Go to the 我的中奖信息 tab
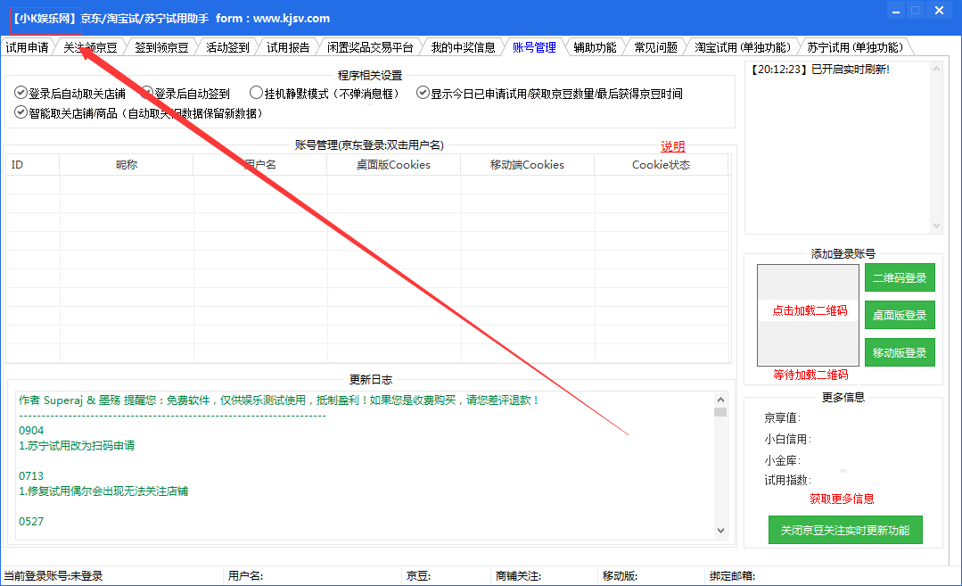The height and width of the screenshot is (586, 962). click(464, 47)
